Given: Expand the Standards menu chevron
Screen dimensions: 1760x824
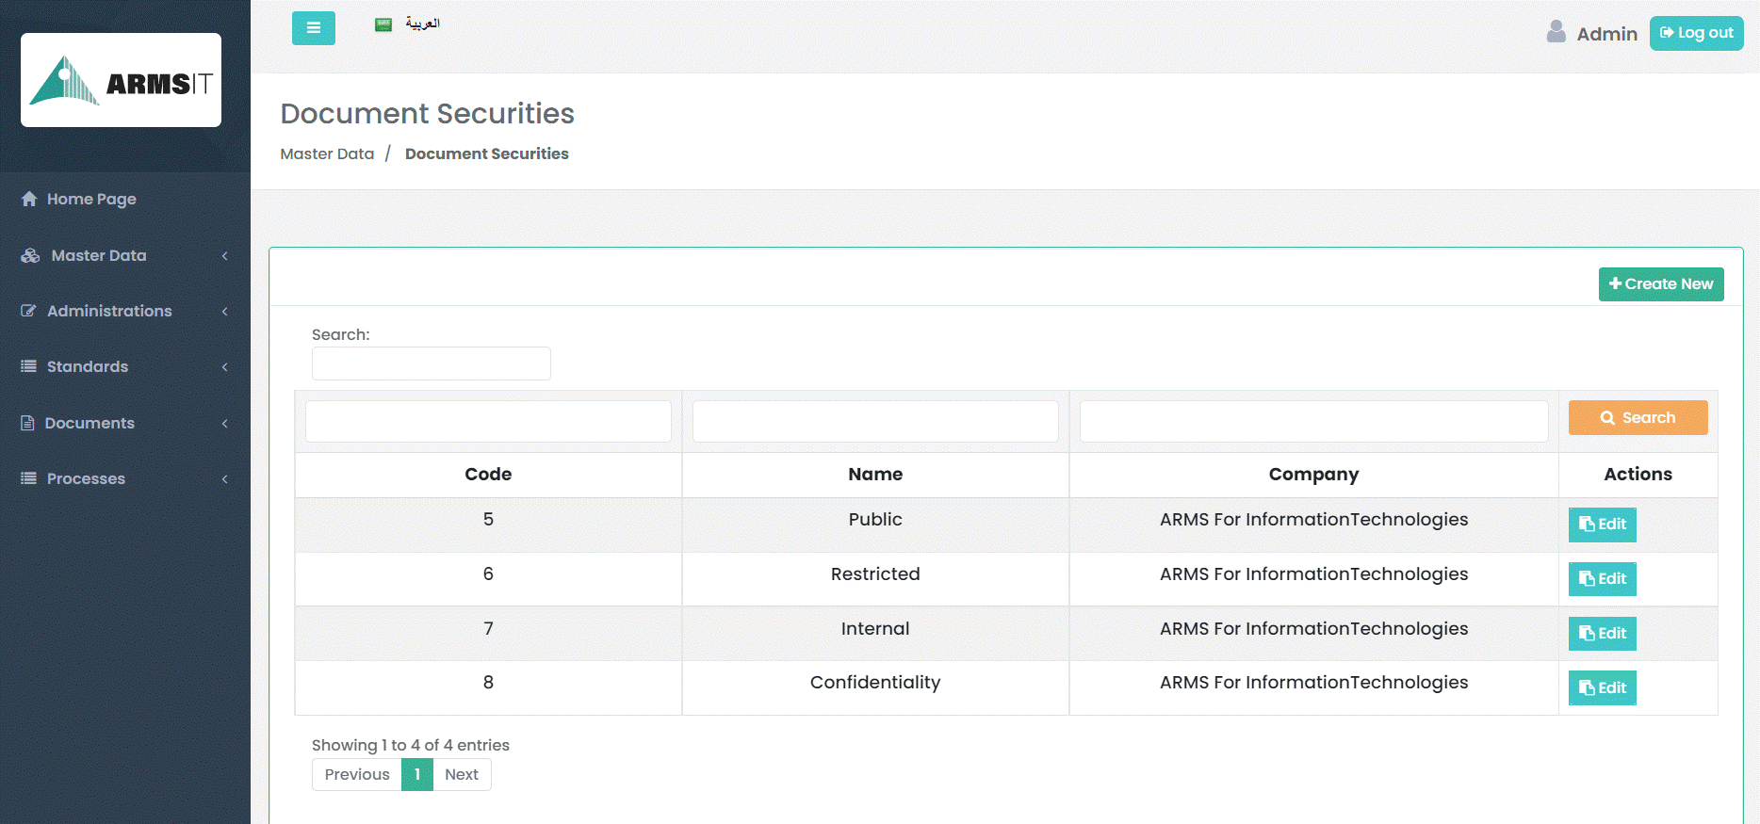Looking at the screenshot, I should click(x=224, y=367).
